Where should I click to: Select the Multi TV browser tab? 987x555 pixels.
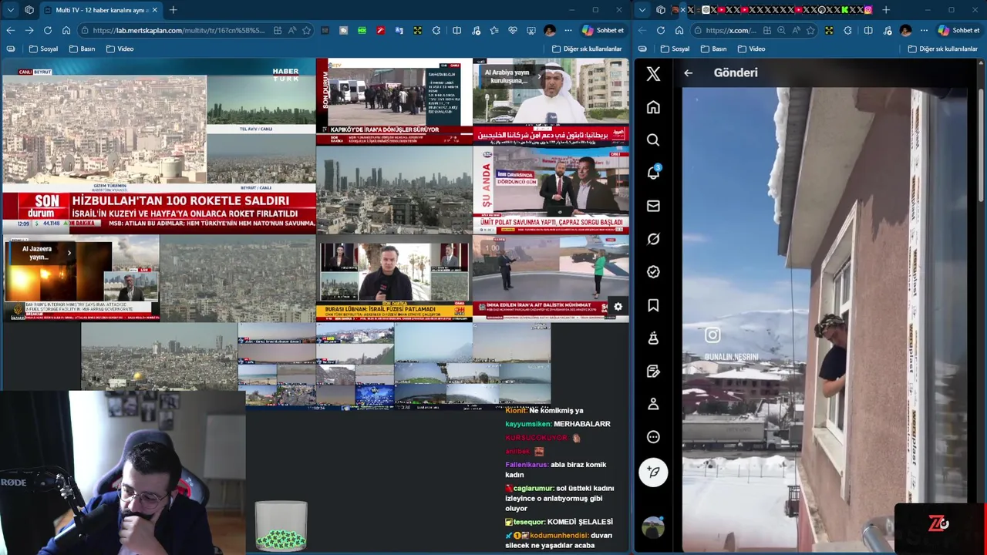point(100,10)
